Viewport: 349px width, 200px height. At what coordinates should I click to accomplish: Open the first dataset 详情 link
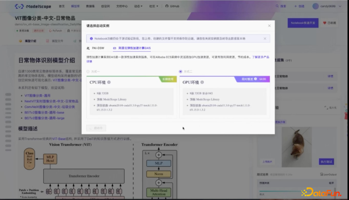coord(330,76)
